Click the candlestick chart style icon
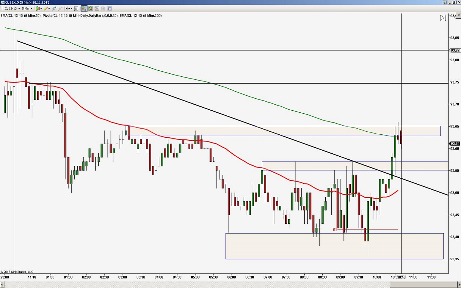This screenshot has height=288, width=461. 38,8
